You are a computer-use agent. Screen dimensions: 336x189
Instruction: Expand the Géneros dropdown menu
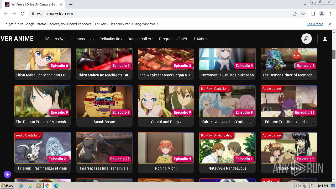click(55, 39)
